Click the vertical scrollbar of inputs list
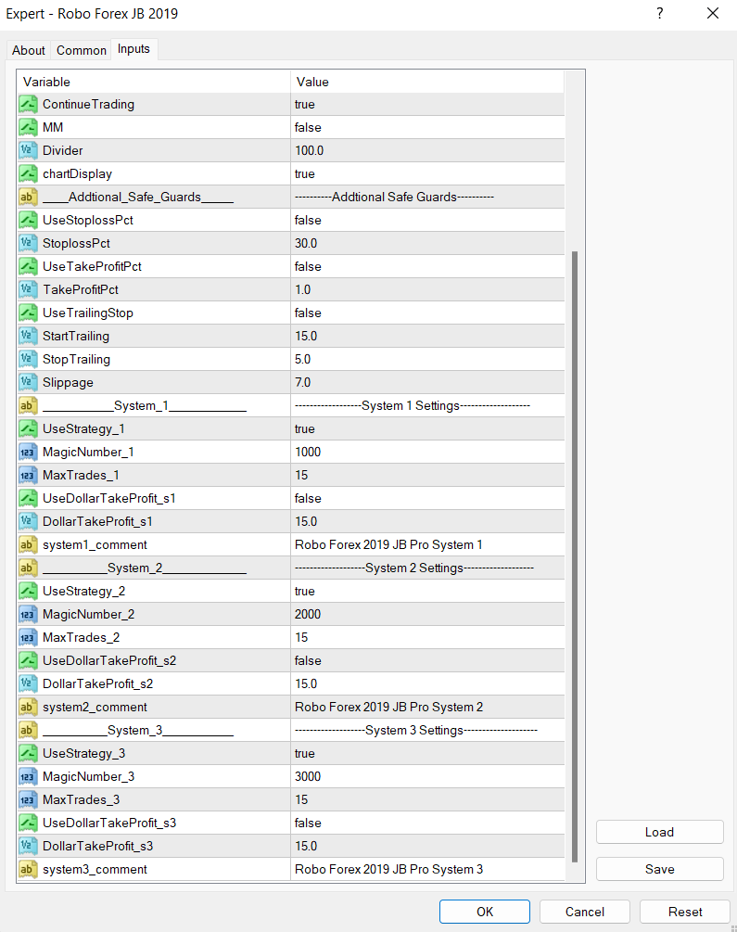The image size is (737, 932). point(575,556)
